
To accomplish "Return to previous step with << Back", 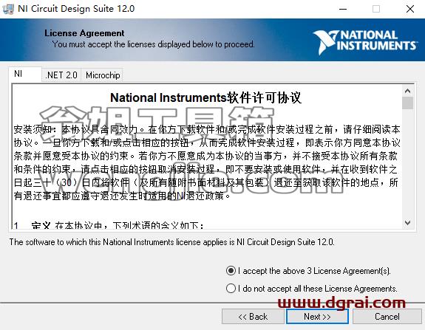I will coord(253,317).
